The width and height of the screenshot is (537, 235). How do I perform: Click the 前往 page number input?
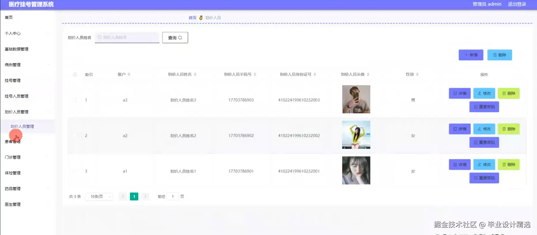click(173, 196)
